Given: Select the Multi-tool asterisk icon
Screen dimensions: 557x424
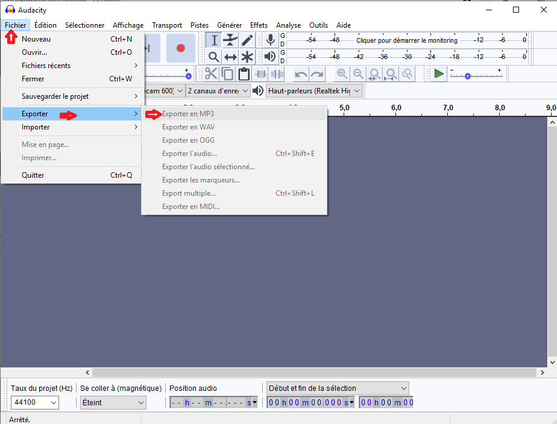Looking at the screenshot, I should [247, 57].
